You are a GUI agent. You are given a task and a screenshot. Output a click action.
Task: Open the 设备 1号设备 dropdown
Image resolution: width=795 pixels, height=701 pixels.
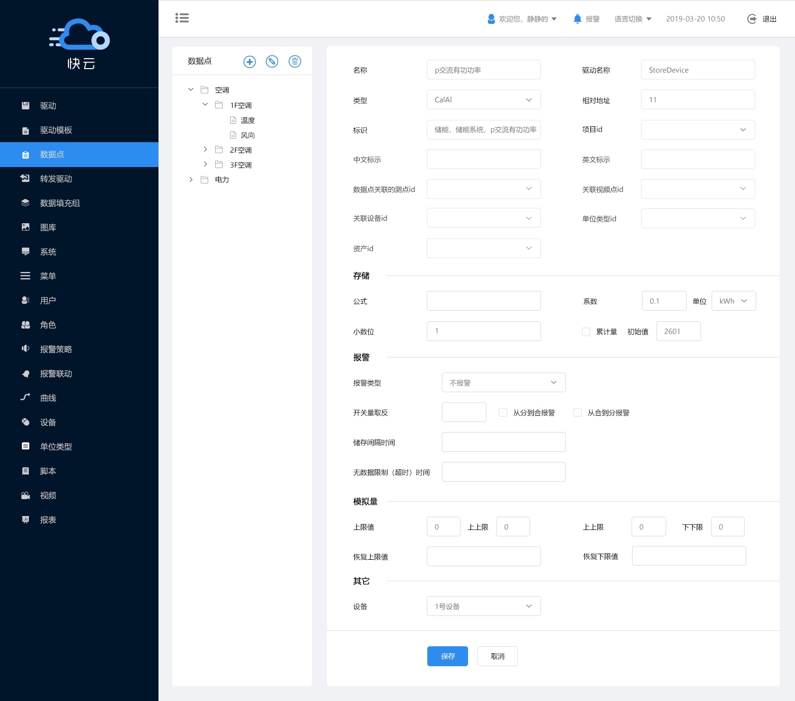483,606
